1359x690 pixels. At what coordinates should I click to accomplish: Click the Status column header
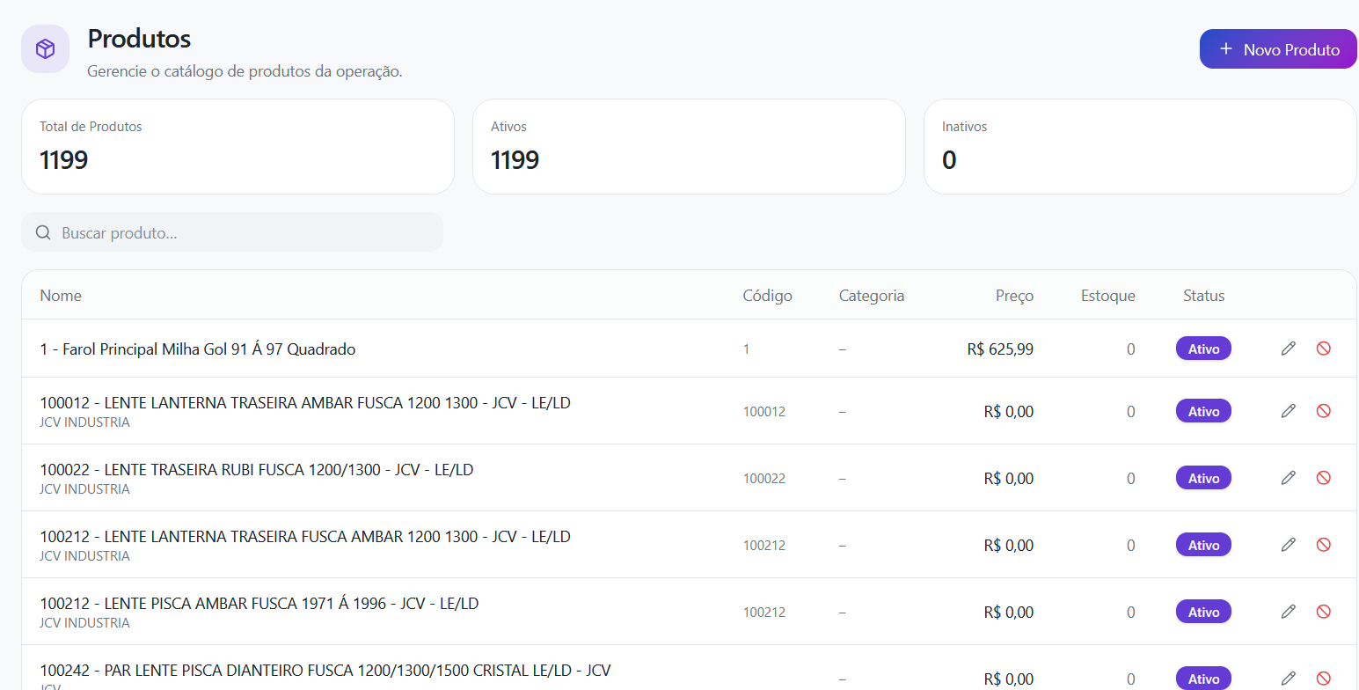(x=1203, y=296)
